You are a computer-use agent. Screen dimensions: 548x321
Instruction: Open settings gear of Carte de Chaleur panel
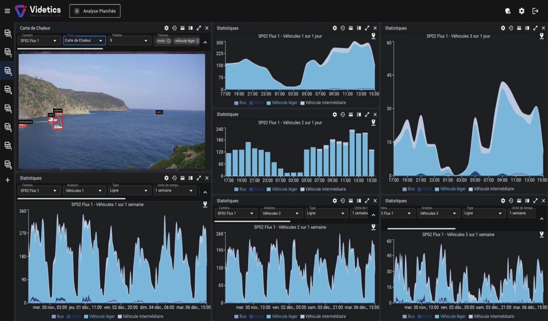pos(166,28)
